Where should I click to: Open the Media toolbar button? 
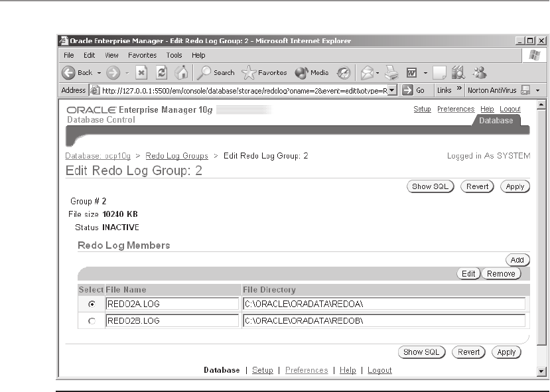[311, 73]
